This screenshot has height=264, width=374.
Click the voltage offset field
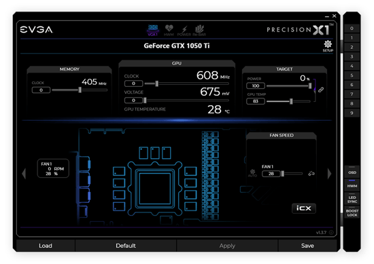pyautogui.click(x=133, y=100)
